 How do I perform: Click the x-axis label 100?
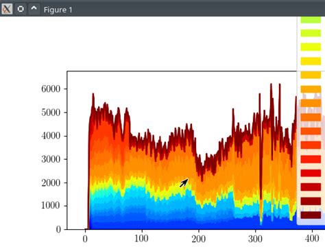141,239
